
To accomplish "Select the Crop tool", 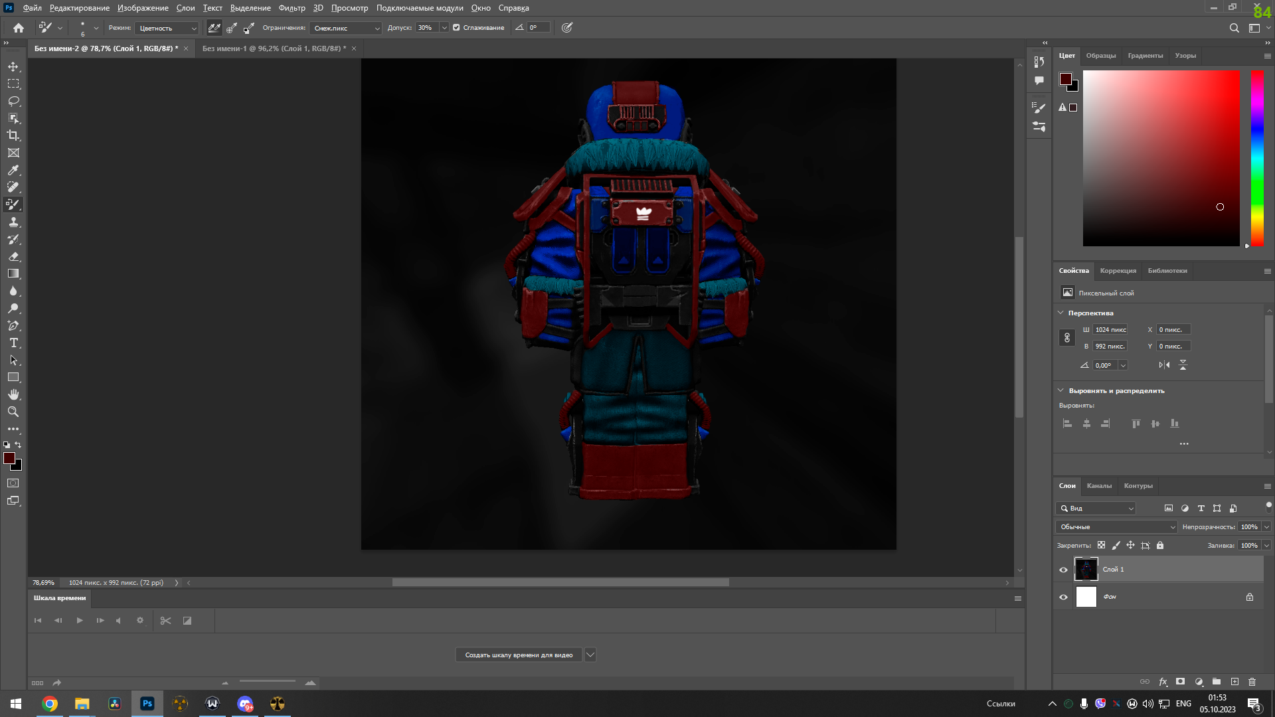I will coord(13,135).
